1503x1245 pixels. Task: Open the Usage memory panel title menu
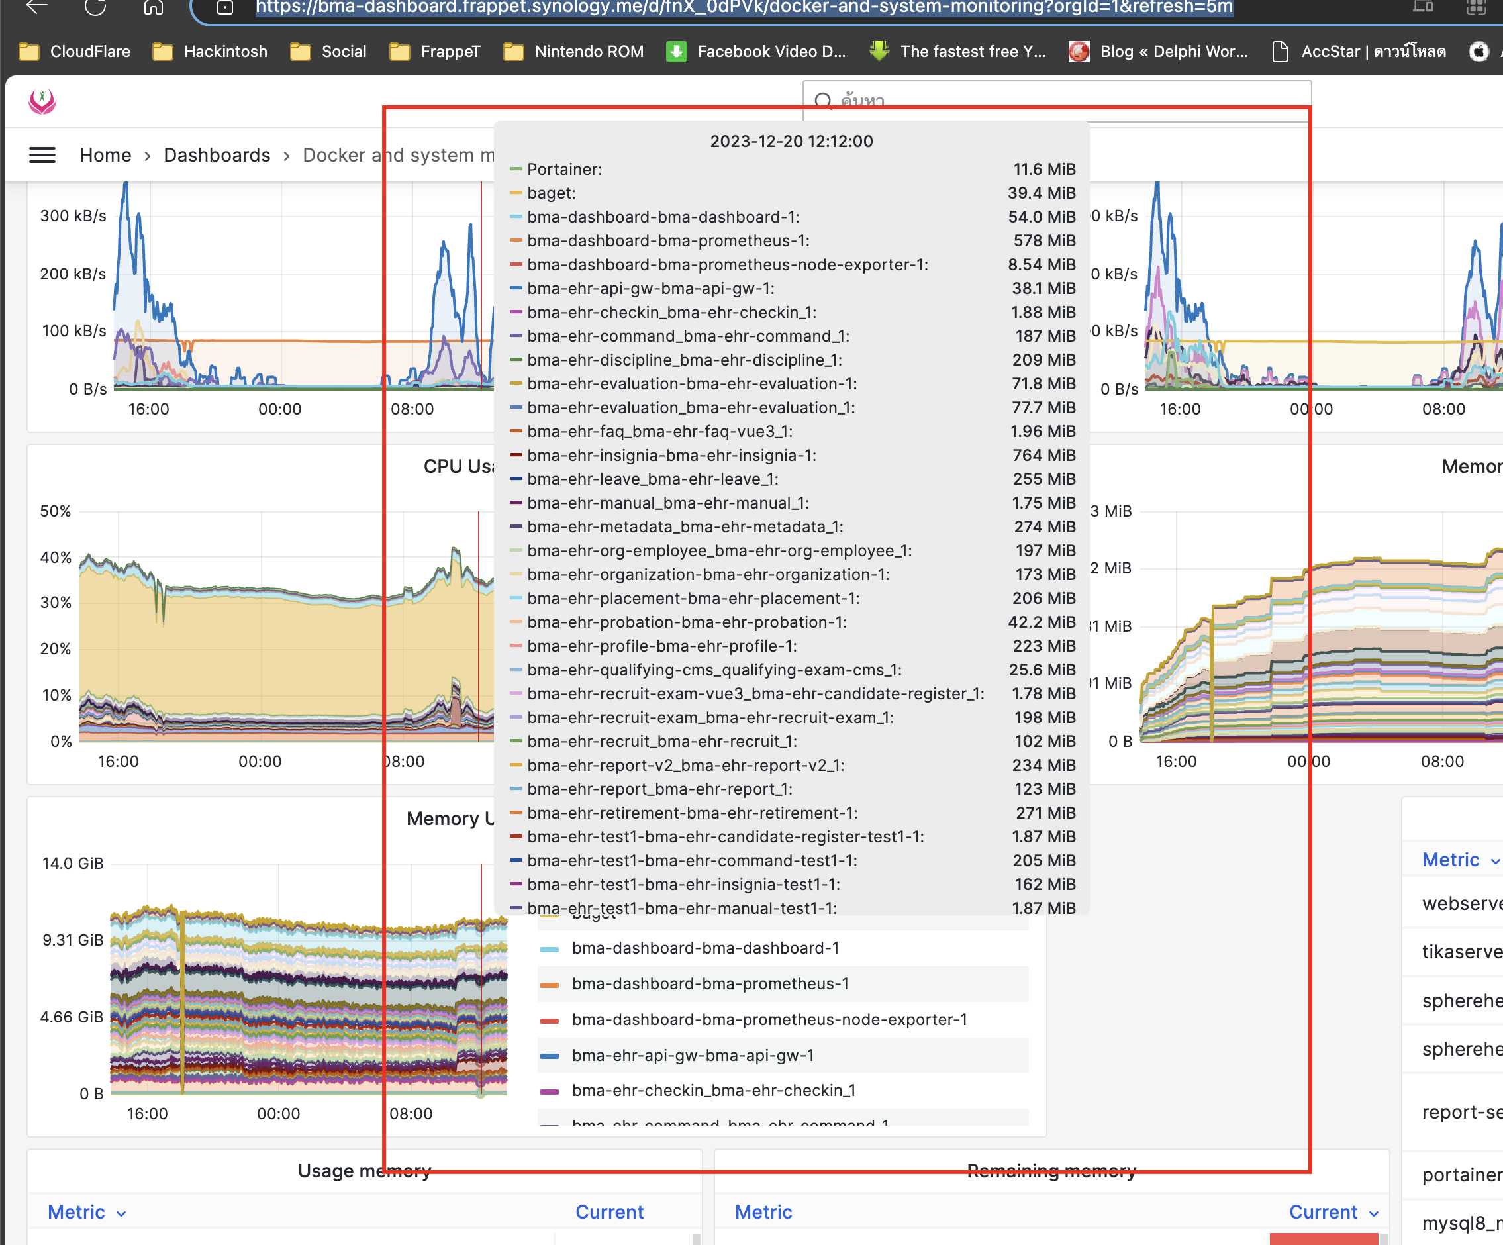364,1171
